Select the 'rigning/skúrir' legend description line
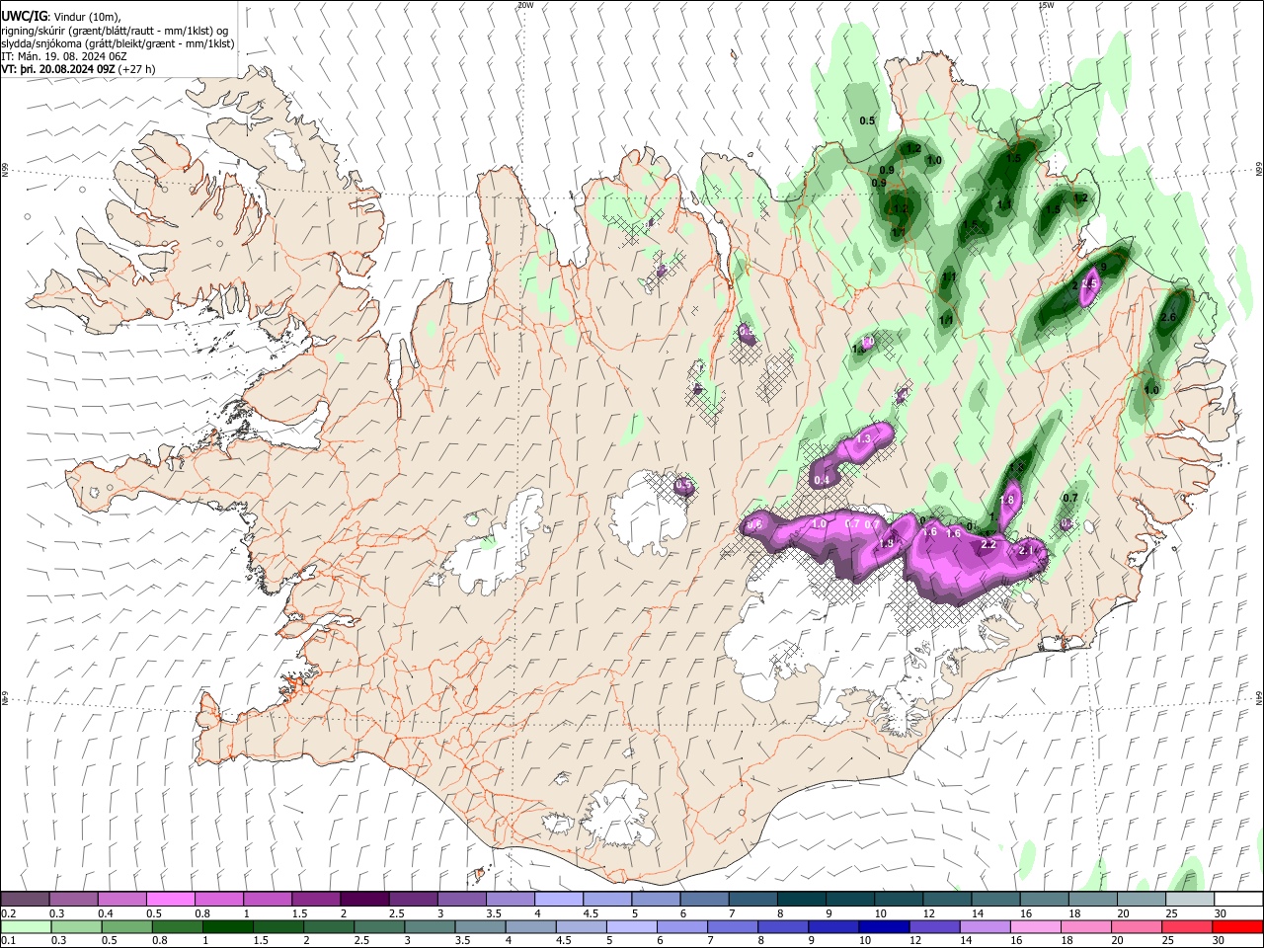1264x948 pixels. tap(117, 31)
